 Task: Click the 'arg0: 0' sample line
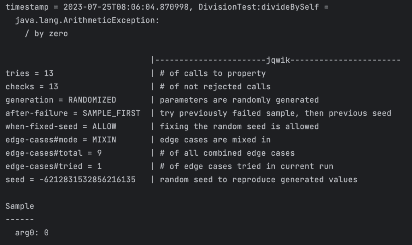tap(32, 233)
